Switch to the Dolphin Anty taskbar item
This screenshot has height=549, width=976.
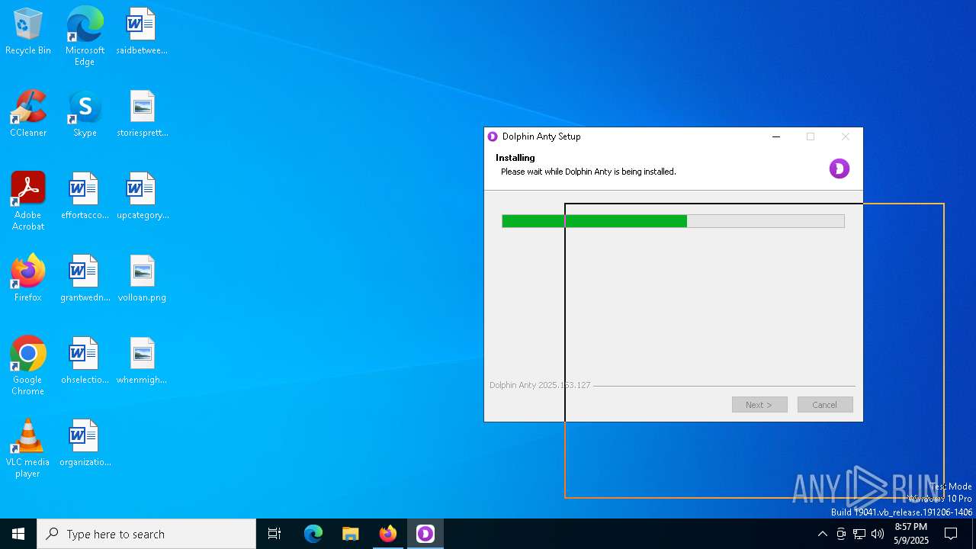pyautogui.click(x=425, y=534)
